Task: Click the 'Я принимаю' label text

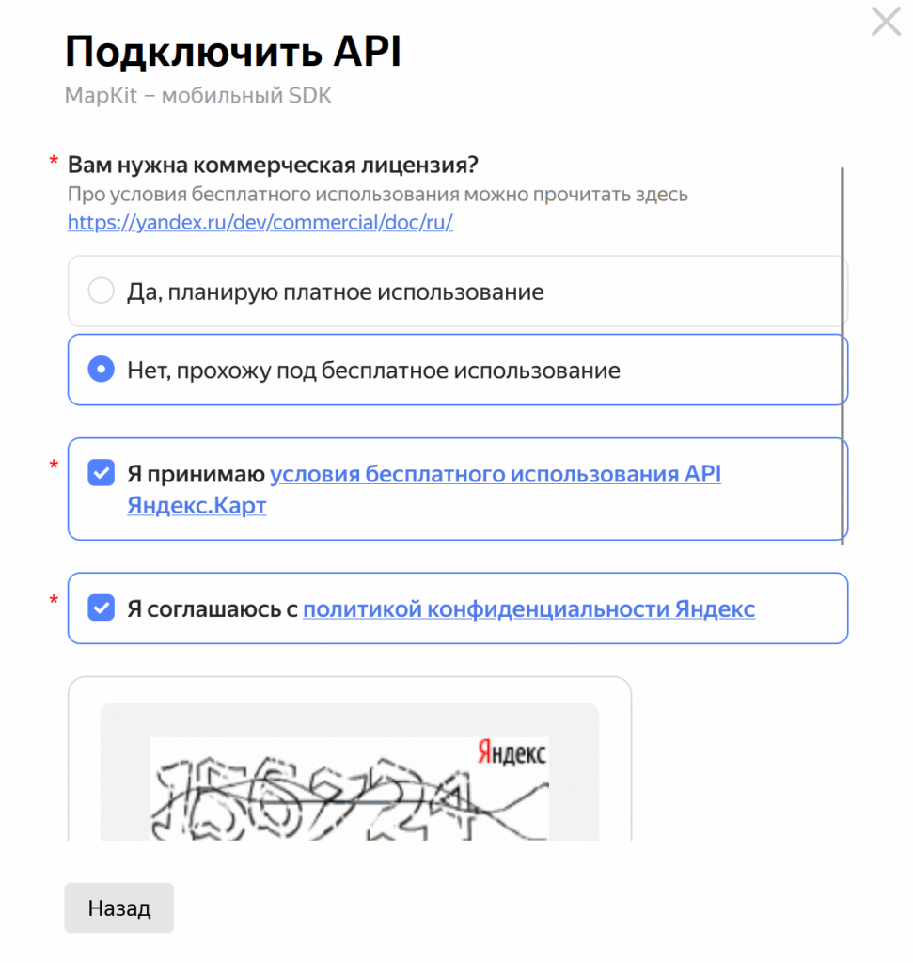Action: [197, 474]
